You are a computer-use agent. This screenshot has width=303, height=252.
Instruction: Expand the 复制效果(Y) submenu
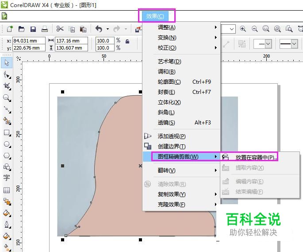pyautogui.click(x=181, y=194)
